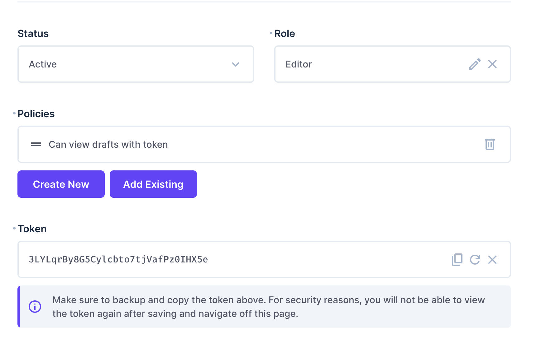Select the token input field
The image size is (541, 352).
coord(218,259)
